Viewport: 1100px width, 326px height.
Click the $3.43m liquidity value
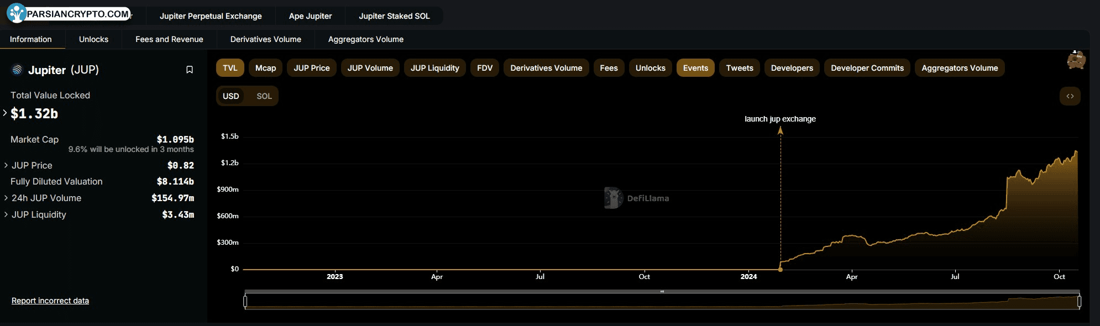pyautogui.click(x=178, y=214)
